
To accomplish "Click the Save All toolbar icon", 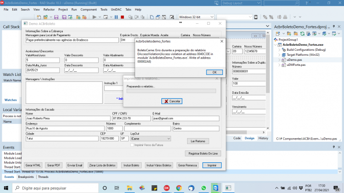I will tap(64, 17).
